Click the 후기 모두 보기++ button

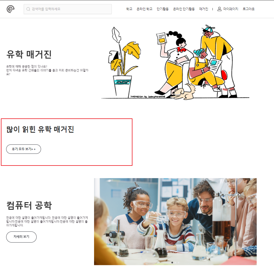point(24,149)
